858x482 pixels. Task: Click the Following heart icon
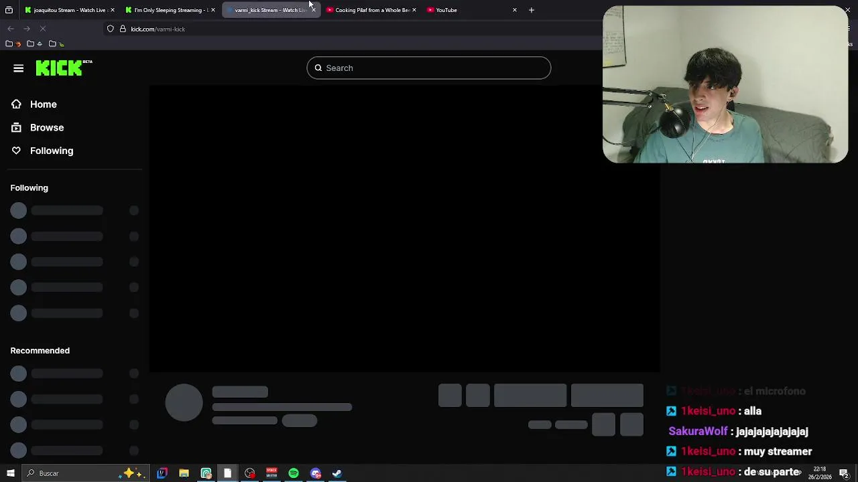[x=16, y=151]
